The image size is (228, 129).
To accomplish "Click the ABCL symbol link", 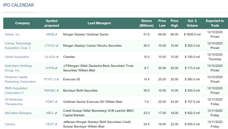I will coord(50,113).
